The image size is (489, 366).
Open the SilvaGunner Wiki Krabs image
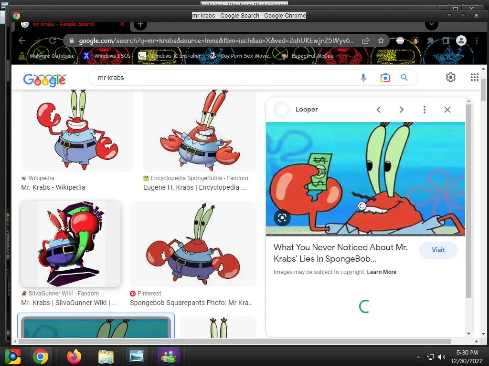[71, 244]
